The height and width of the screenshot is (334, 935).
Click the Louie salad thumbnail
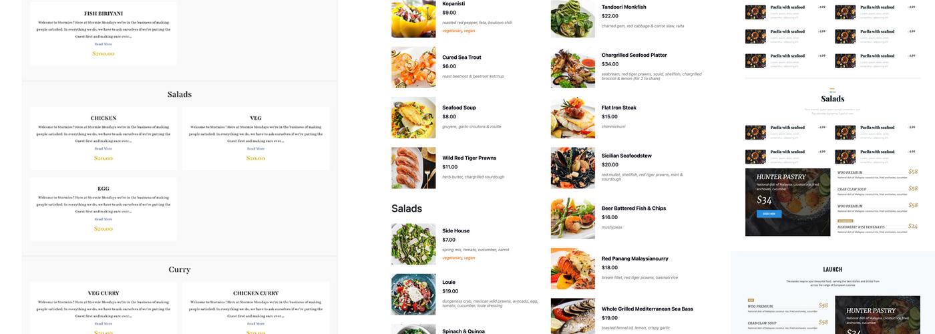[413, 295]
